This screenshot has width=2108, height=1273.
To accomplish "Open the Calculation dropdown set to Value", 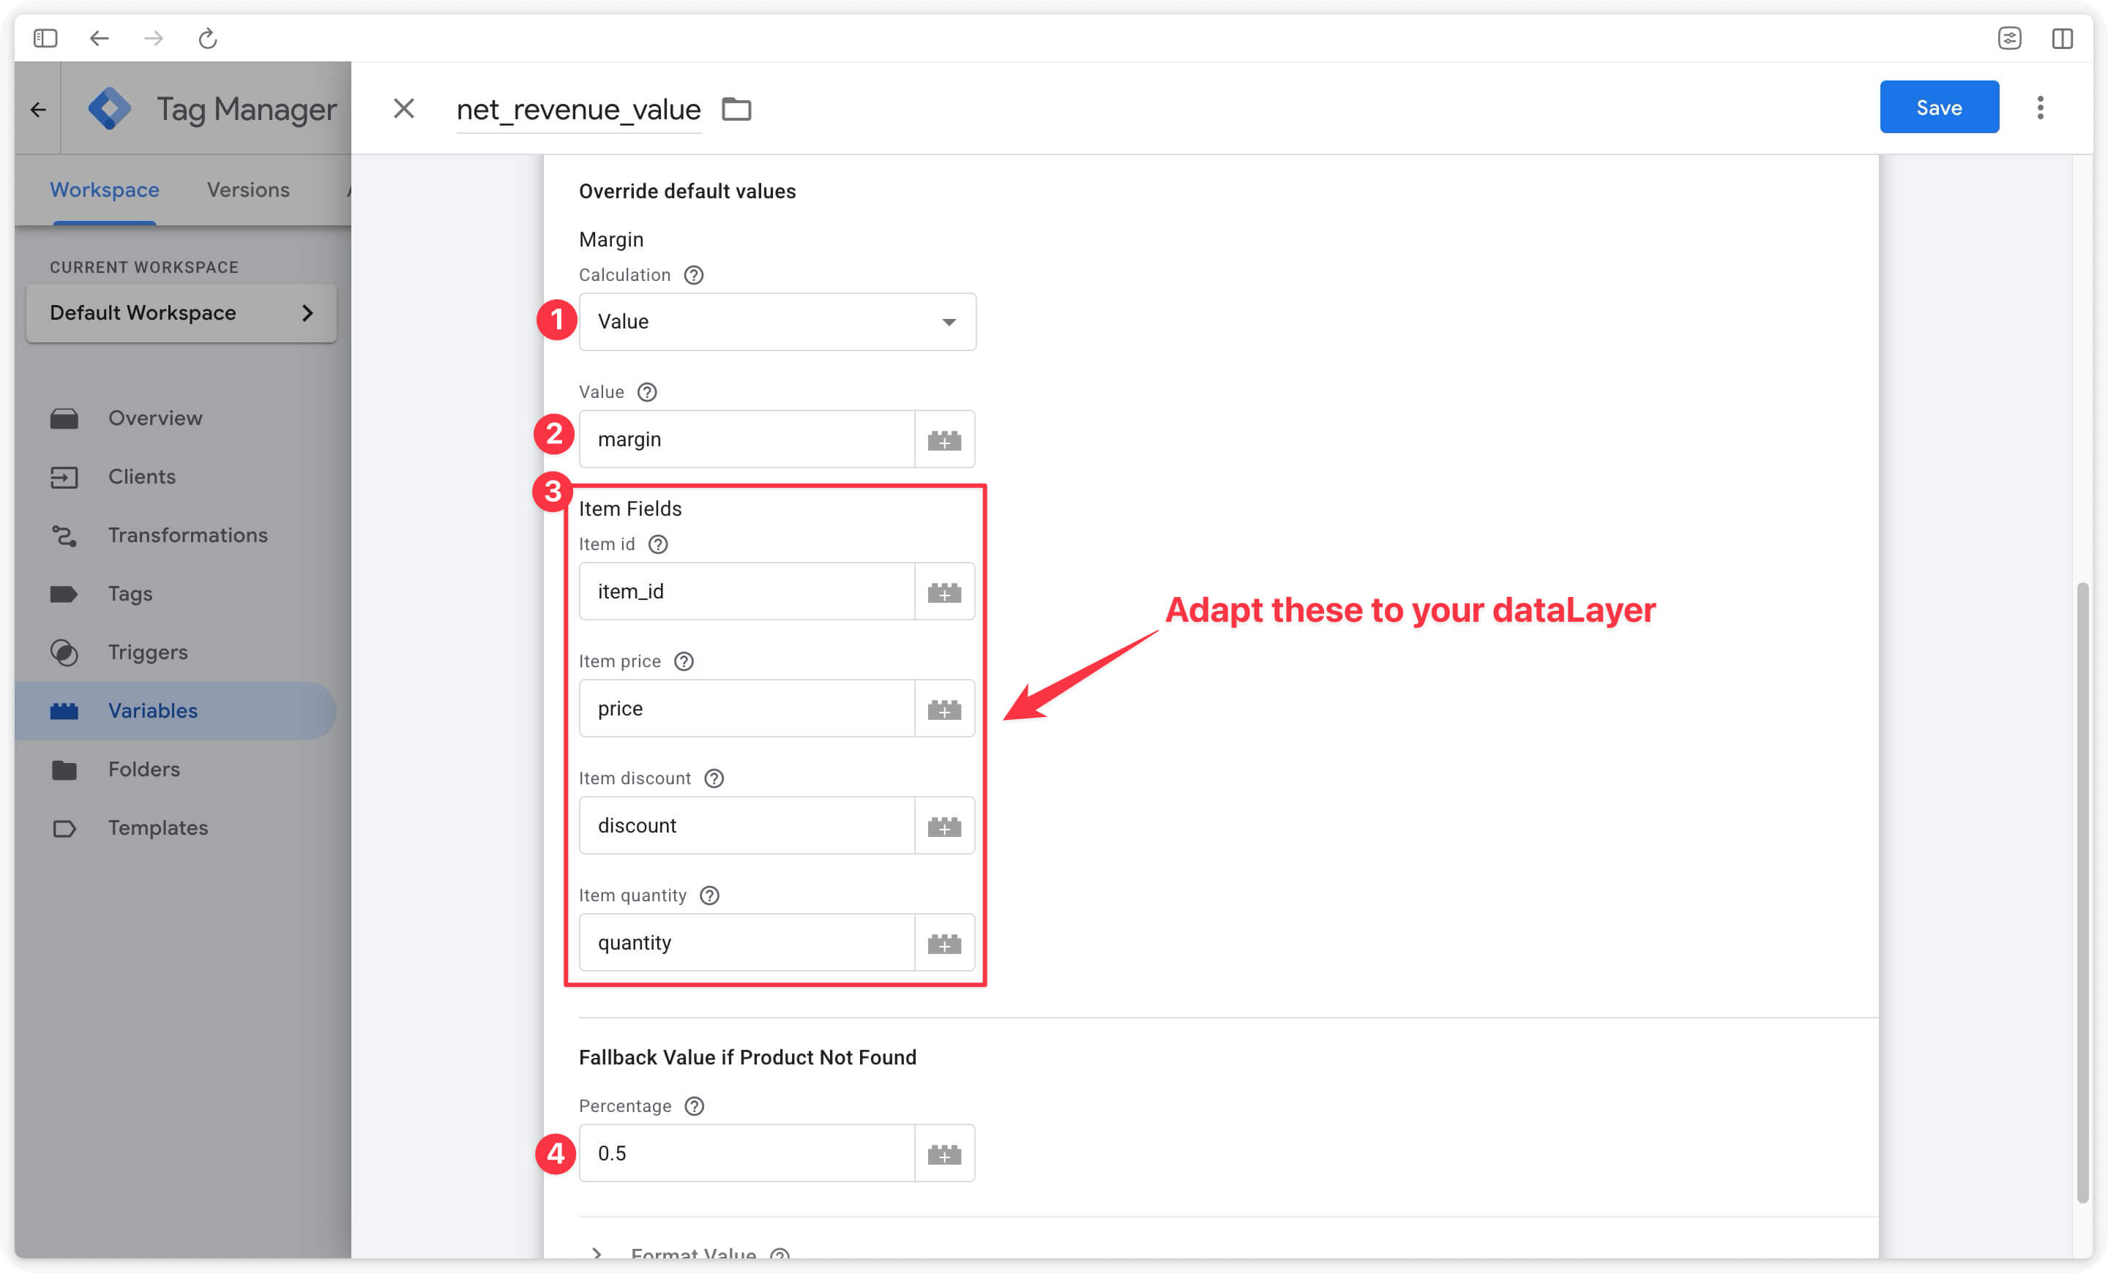I will click(x=777, y=321).
